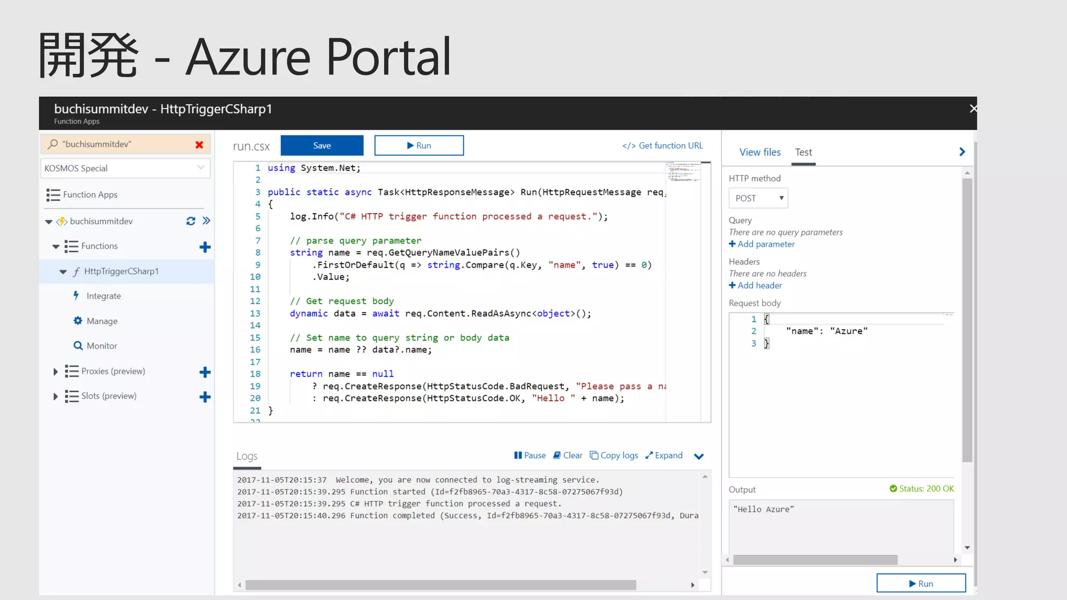The image size is (1067, 600).
Task: Click the logs horizontal scrollbar
Action: pos(440,585)
